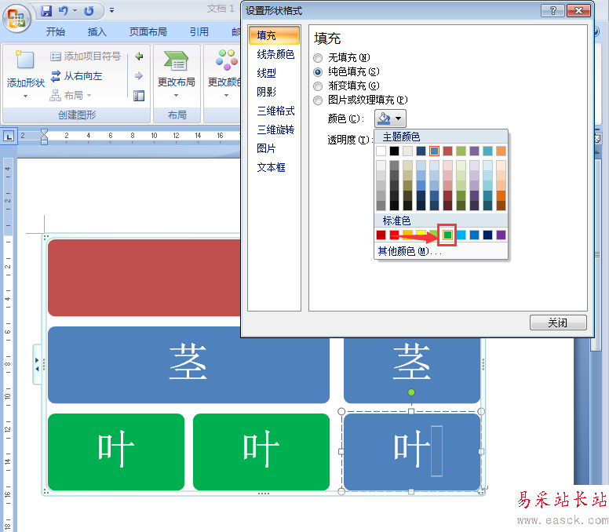
Task: Click the Save icon in quick access toolbar
Action: coord(46,11)
